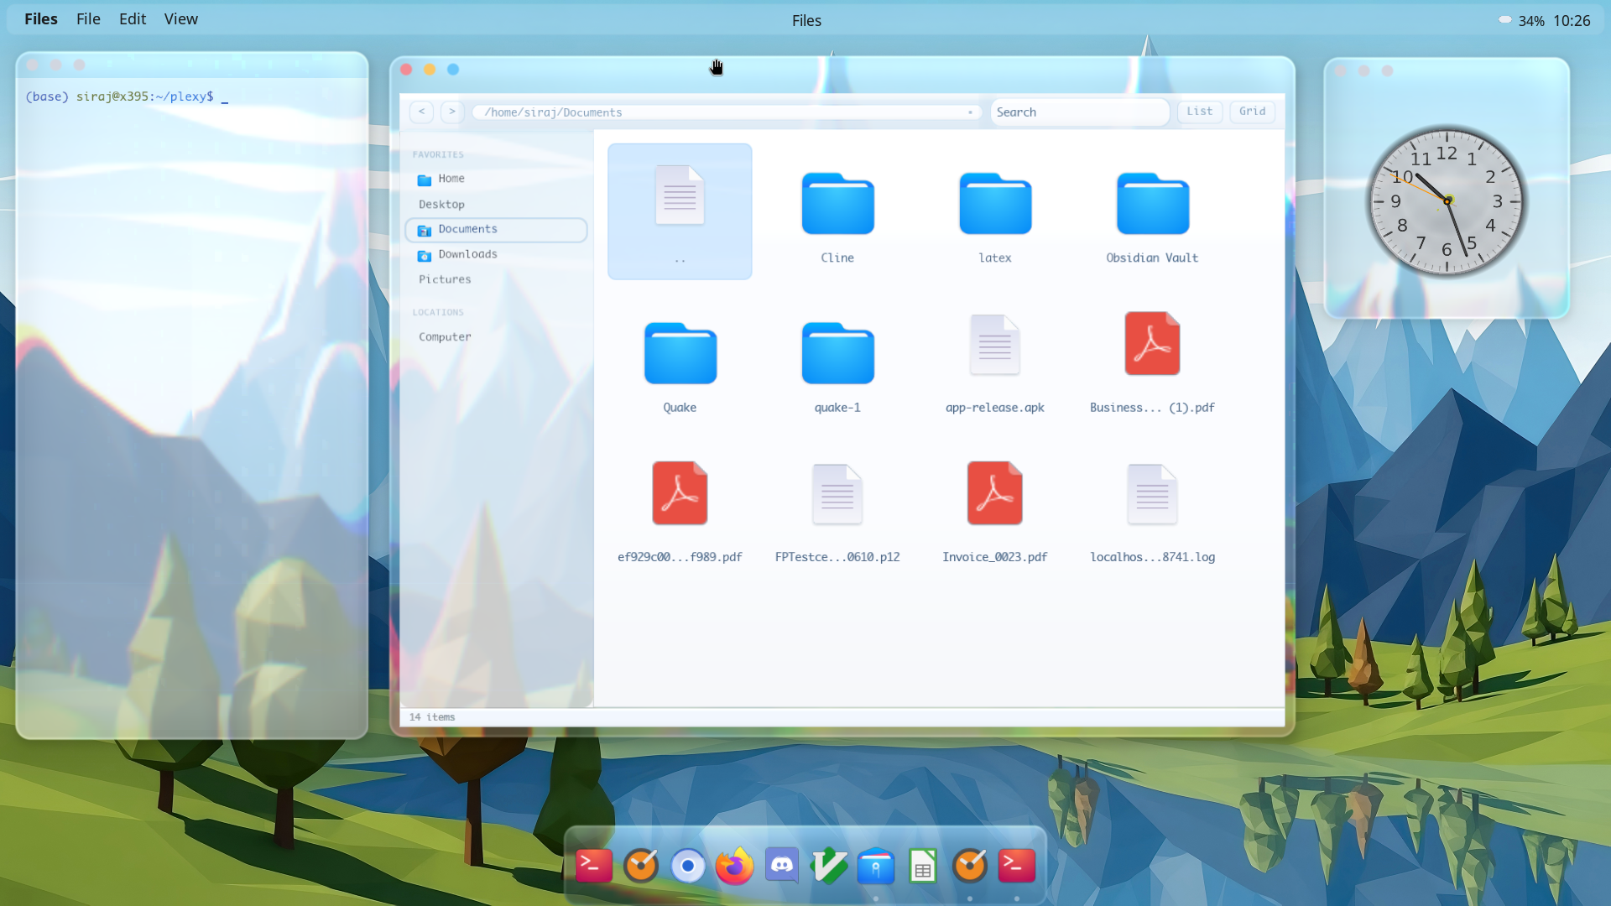Image resolution: width=1611 pixels, height=906 pixels.
Task: Open the Vim dock icon
Action: point(829,866)
